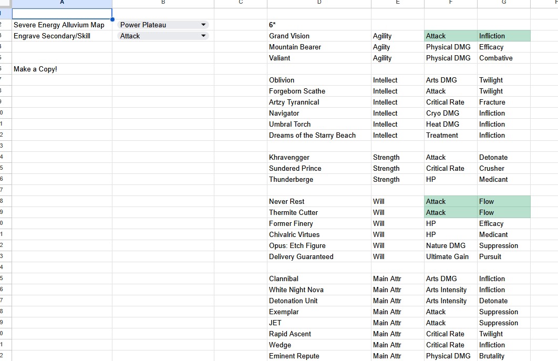Viewport: 558px width, 361px height.
Task: Click 'Main Attr' in Exemplar row
Action: point(398,312)
